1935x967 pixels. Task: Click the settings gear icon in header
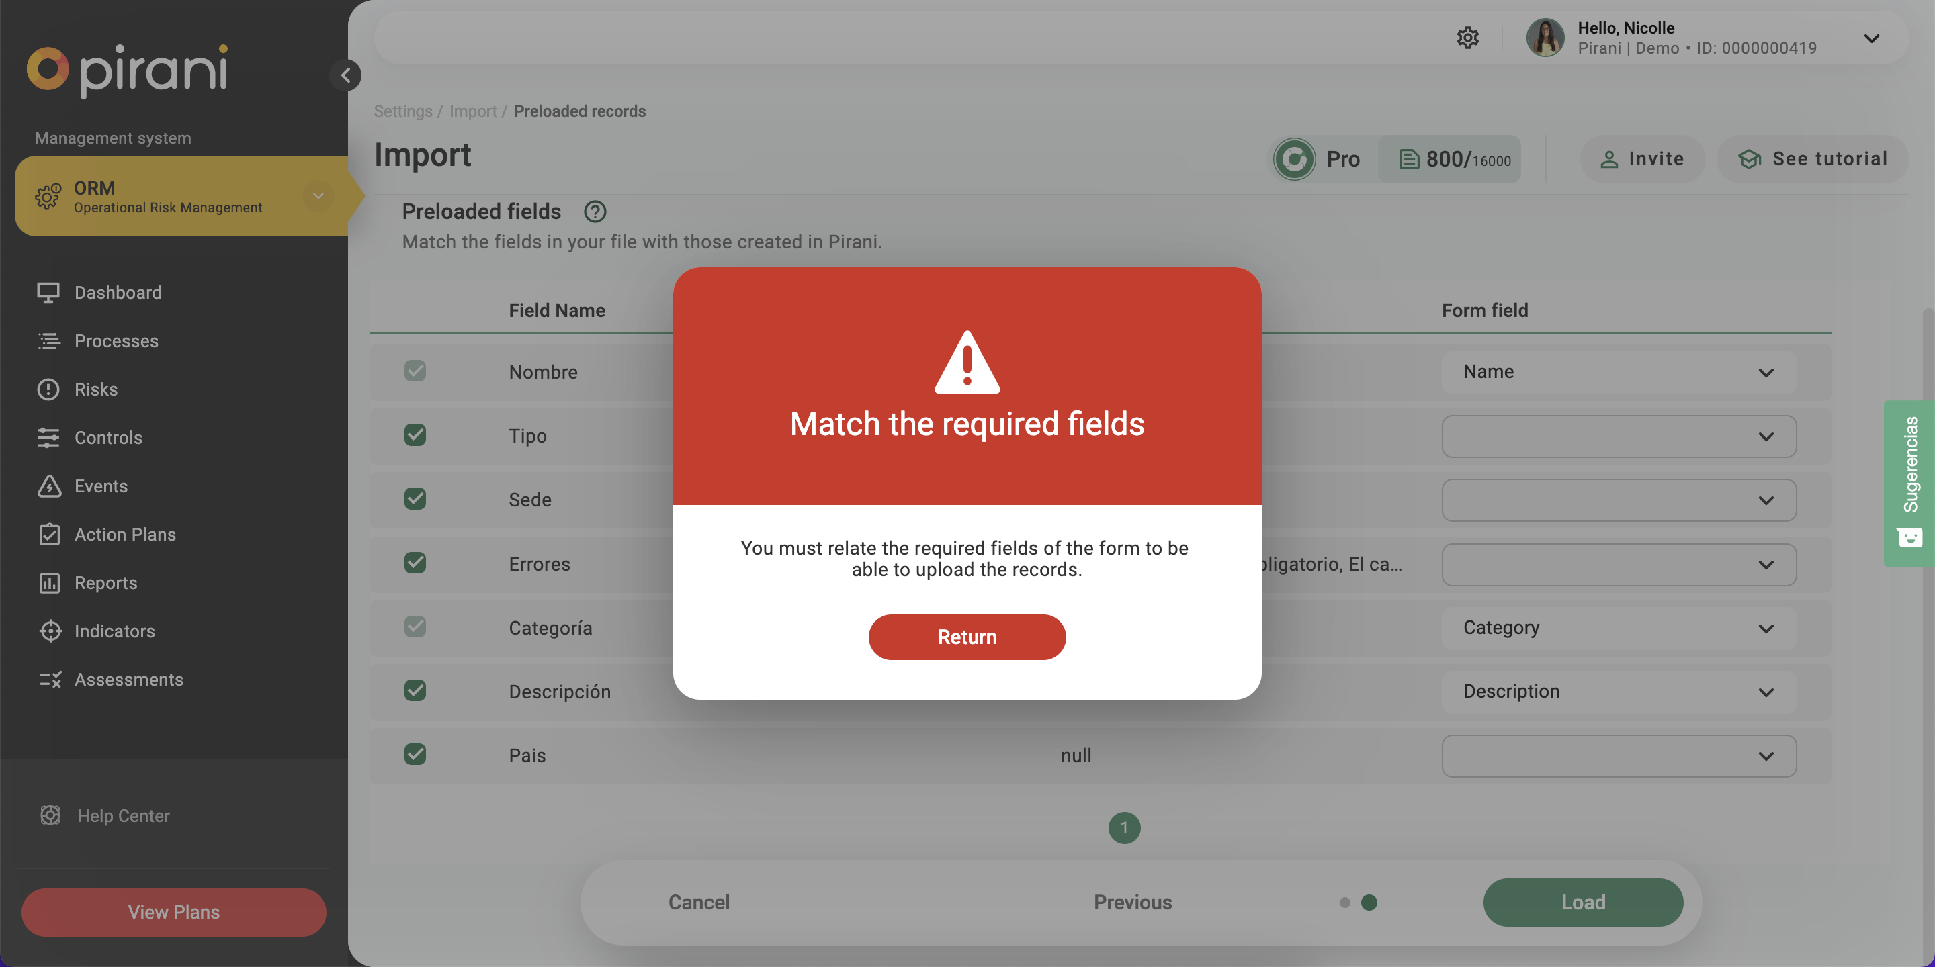[1467, 38]
